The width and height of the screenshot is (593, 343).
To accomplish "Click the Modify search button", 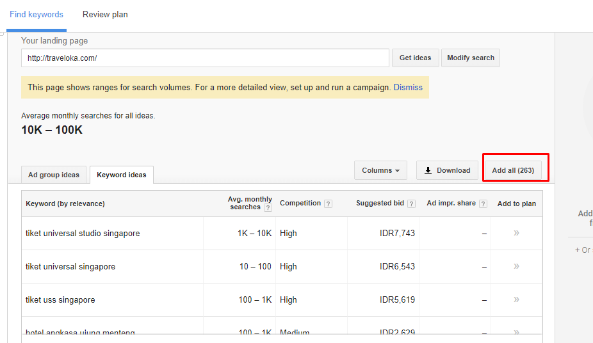I will pyautogui.click(x=471, y=58).
